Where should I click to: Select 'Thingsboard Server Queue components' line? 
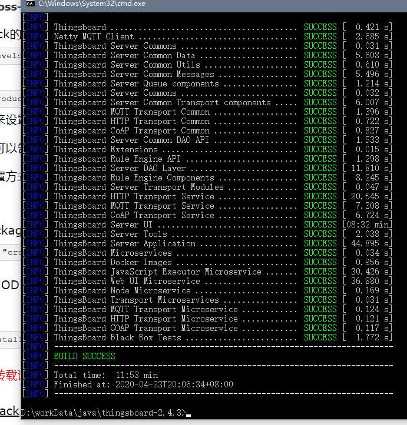tap(207, 83)
